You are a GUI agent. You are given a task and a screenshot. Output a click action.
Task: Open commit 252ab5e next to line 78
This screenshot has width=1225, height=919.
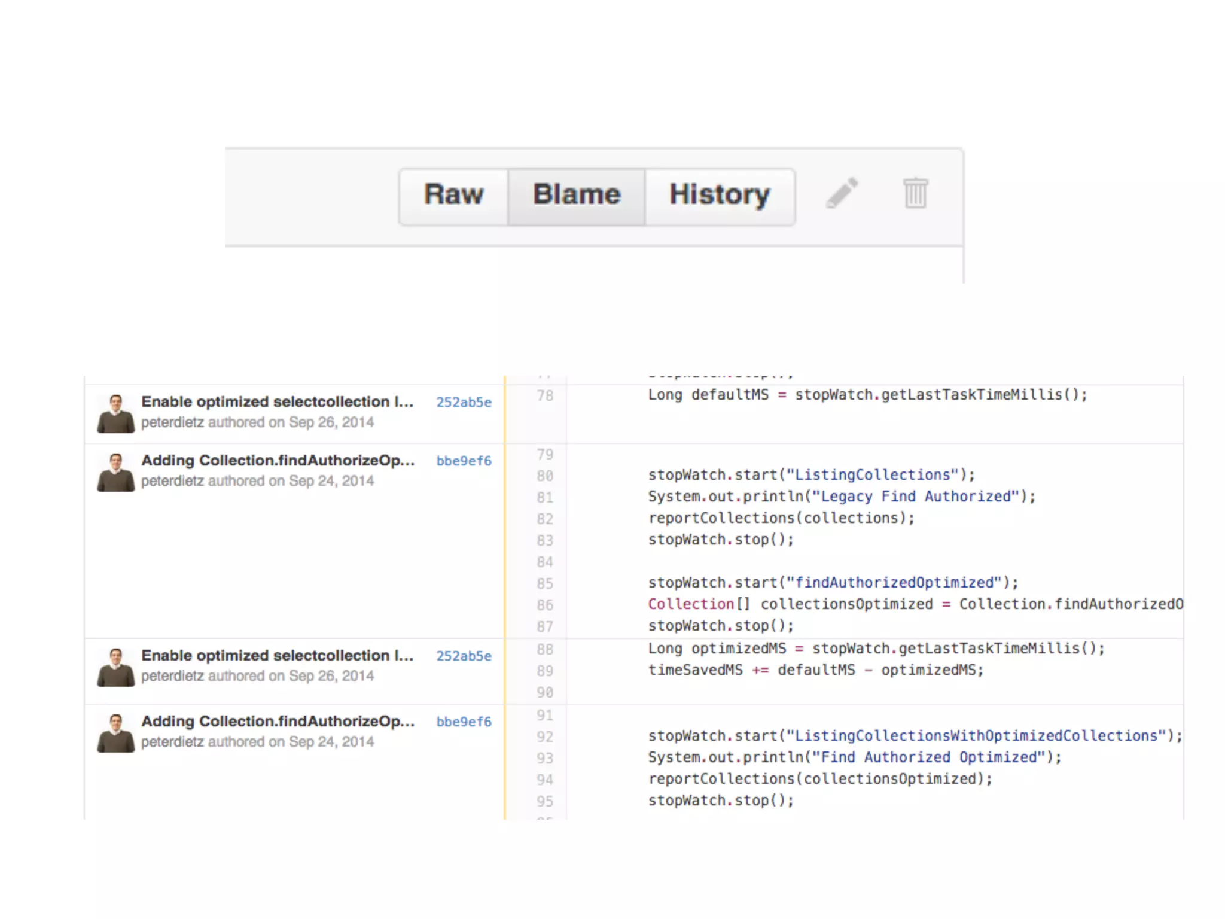[x=464, y=402]
